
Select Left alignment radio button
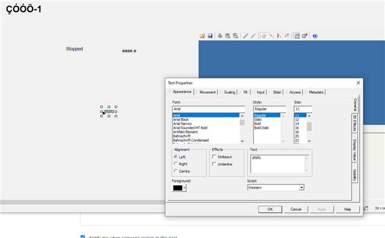pyautogui.click(x=176, y=157)
